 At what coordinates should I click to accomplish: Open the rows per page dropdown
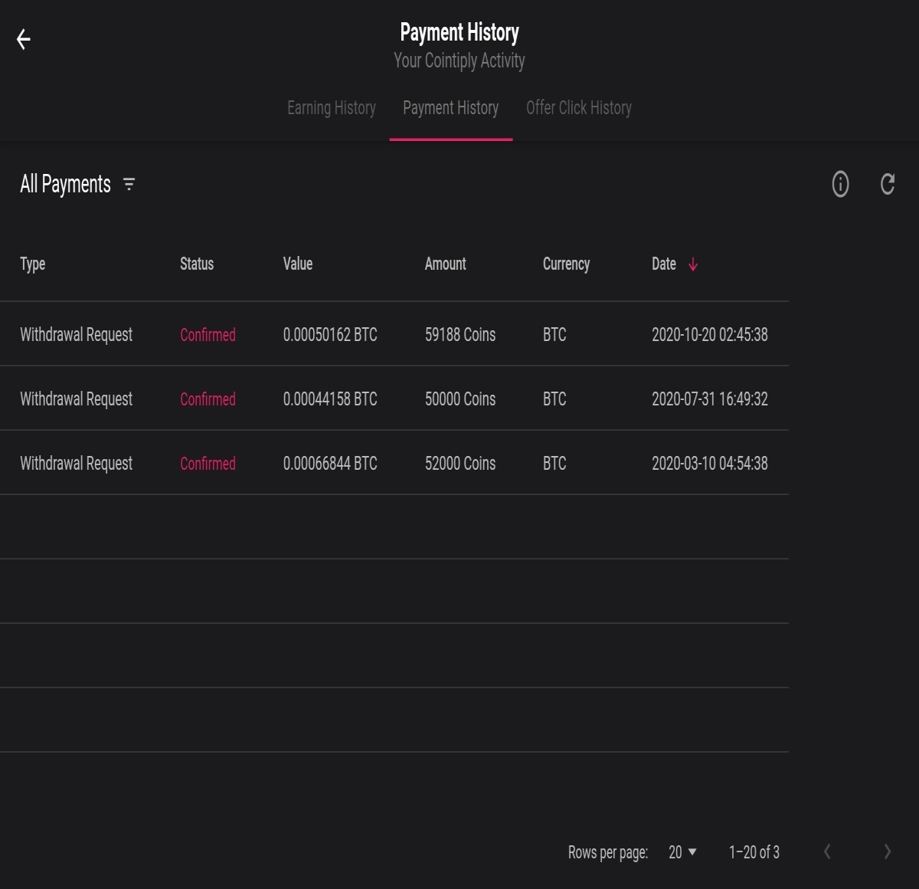click(682, 852)
